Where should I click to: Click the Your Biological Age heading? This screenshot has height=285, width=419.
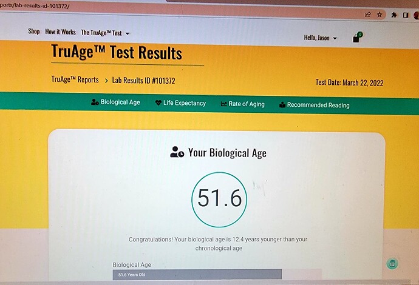(227, 153)
